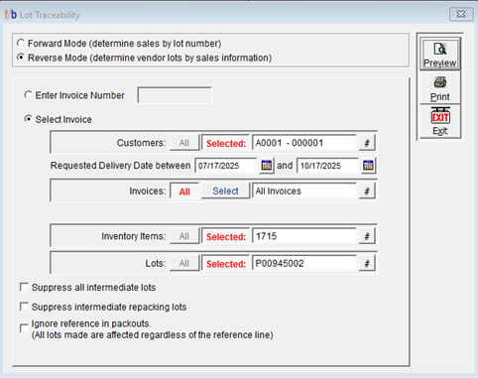Click the 07/17/2025 start date field
The height and width of the screenshot is (378, 478).
tap(226, 166)
